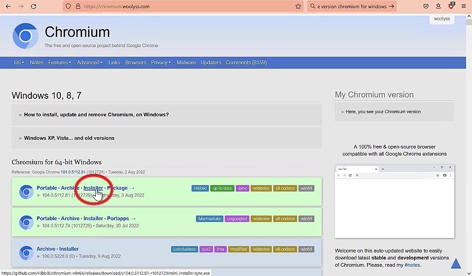The image size is (472, 276).
Task: Click the Hibbiki tag
Action: click(200, 188)
